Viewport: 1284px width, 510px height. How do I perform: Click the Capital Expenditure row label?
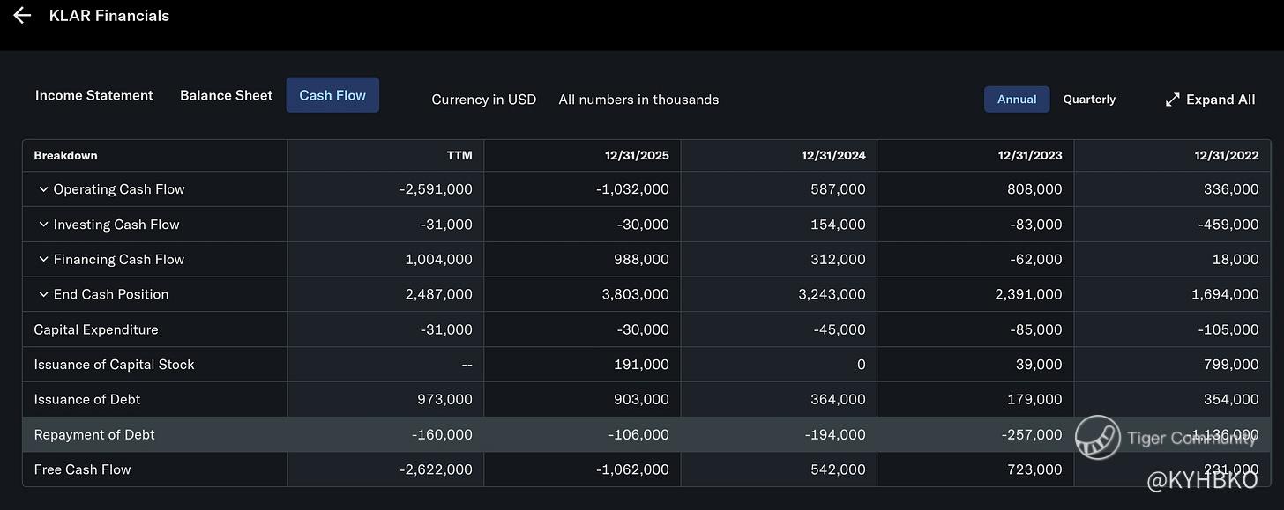[x=96, y=329]
